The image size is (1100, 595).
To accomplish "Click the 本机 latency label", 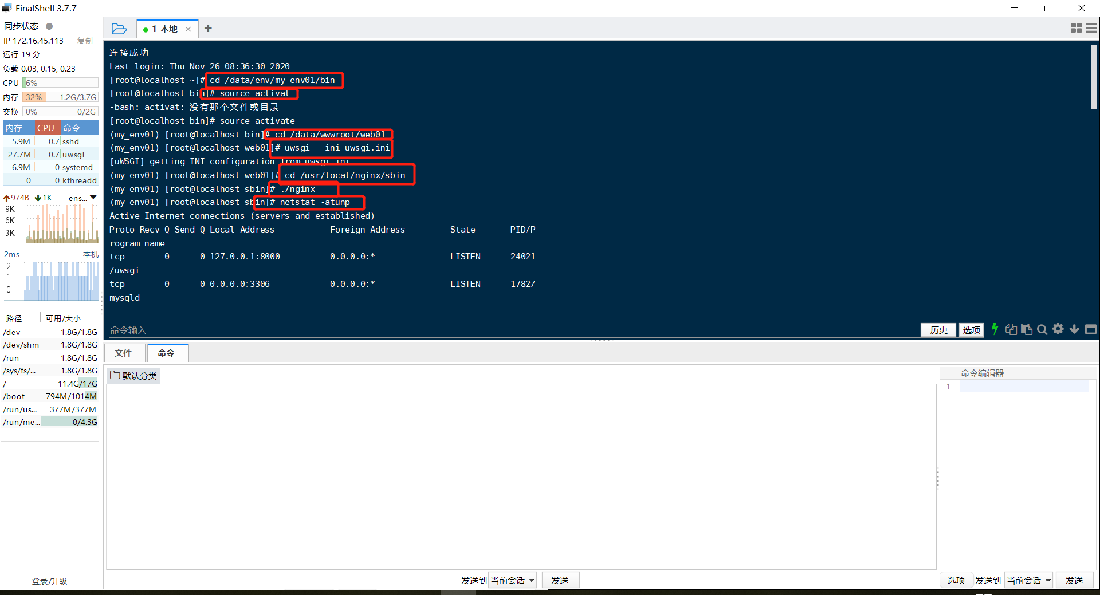I will click(x=91, y=254).
